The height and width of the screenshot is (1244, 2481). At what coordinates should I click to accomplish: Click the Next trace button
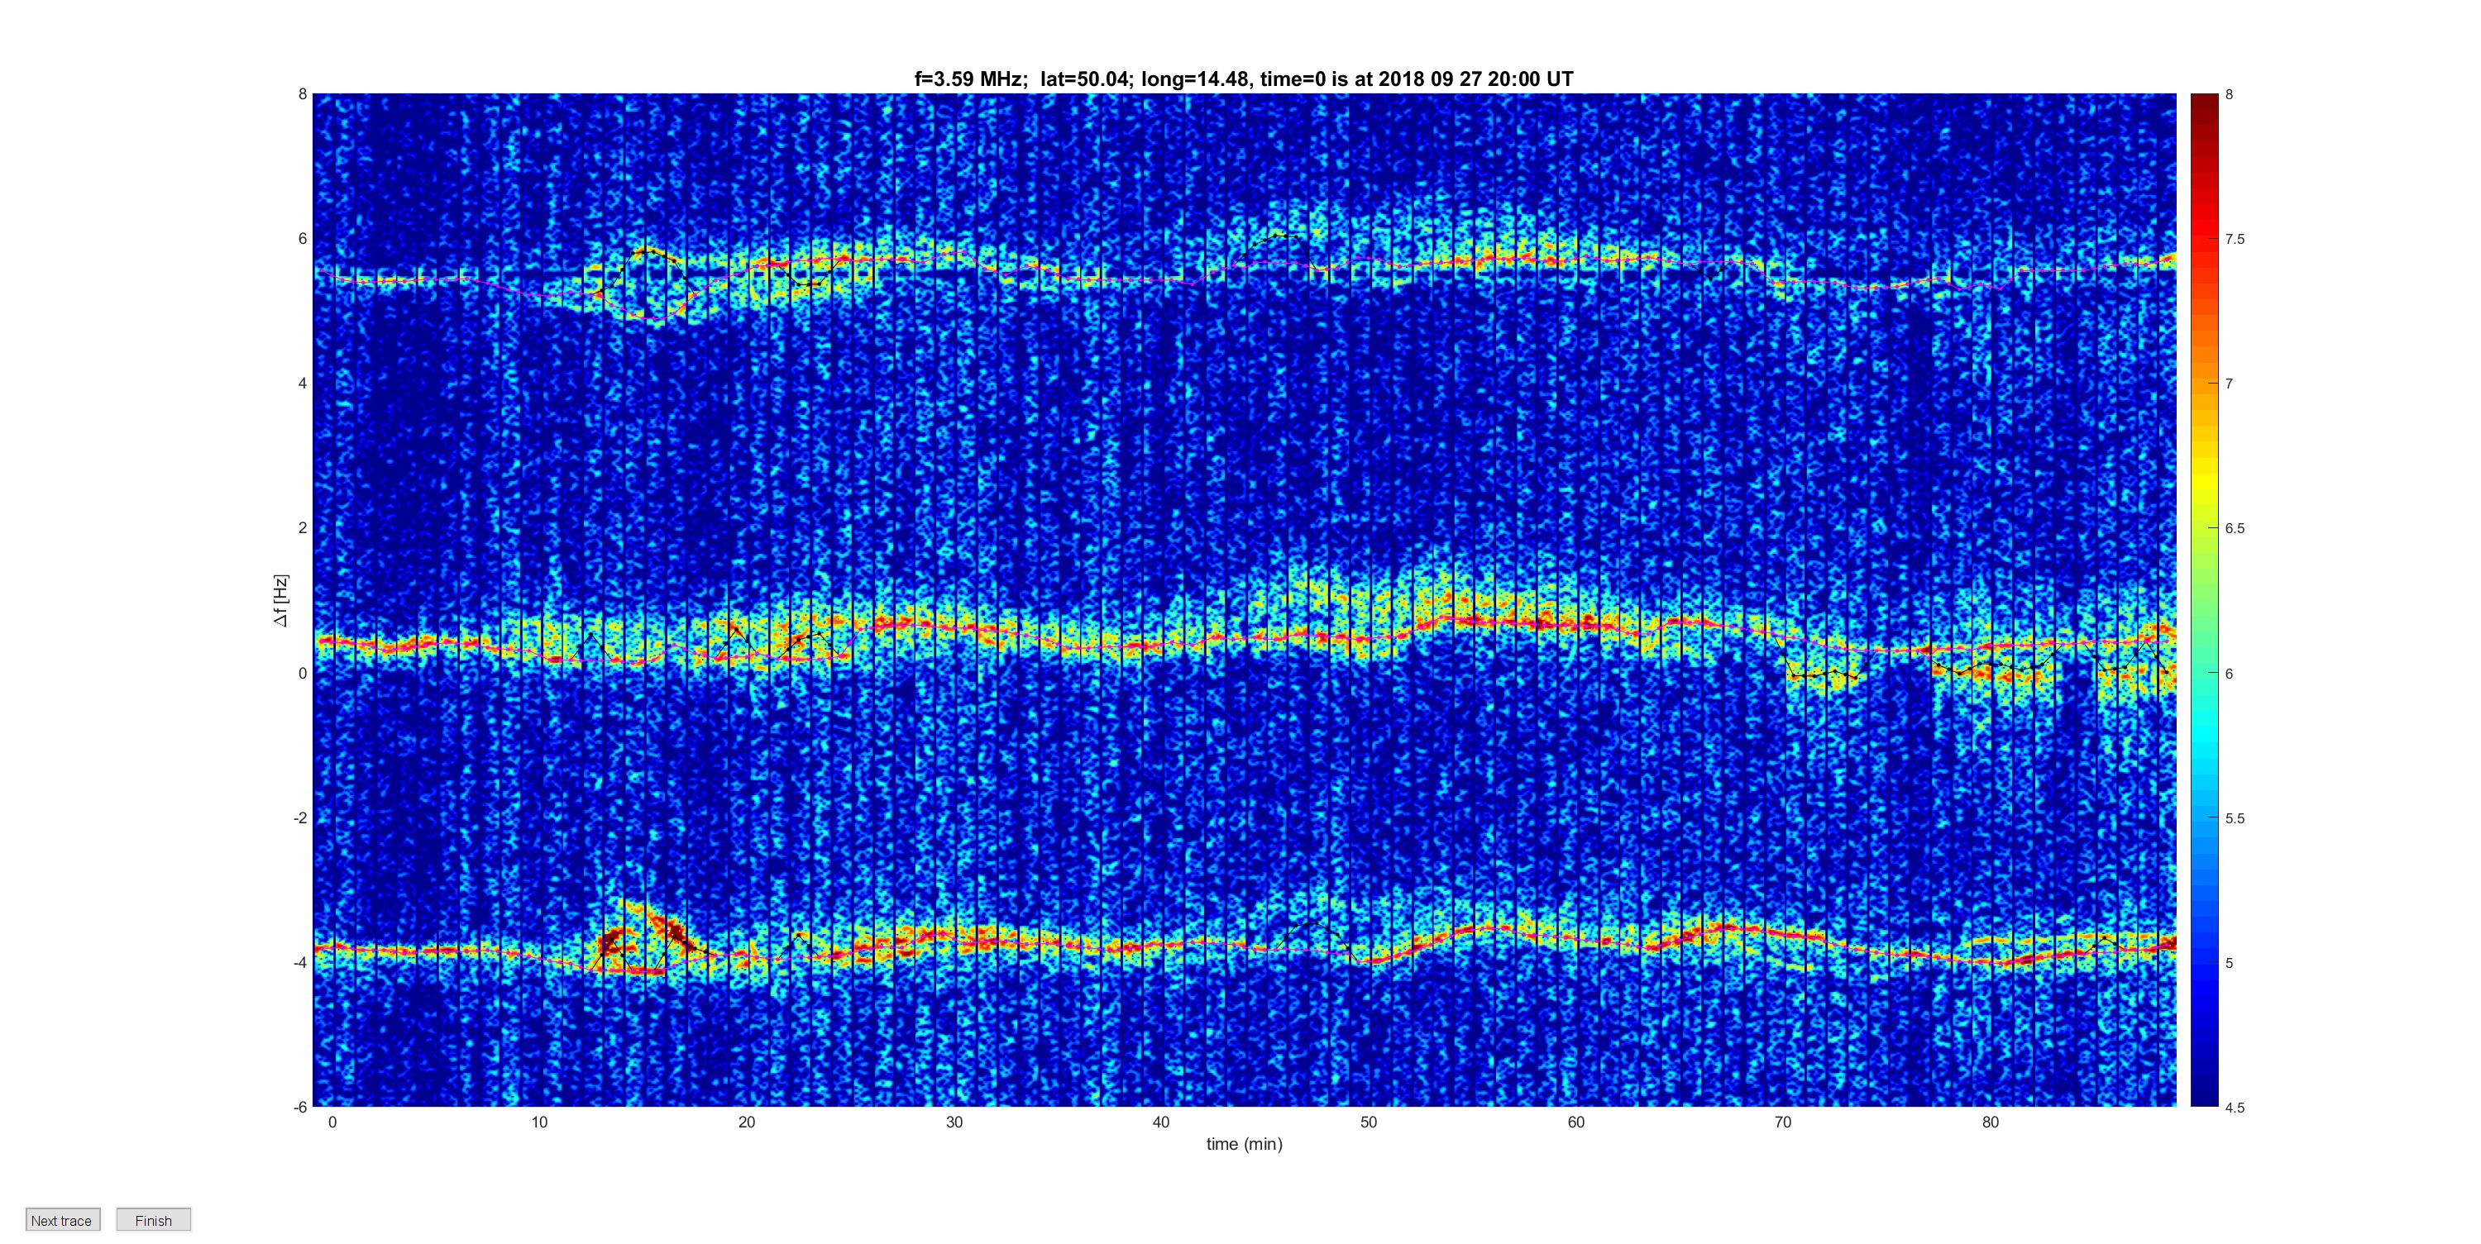point(63,1220)
